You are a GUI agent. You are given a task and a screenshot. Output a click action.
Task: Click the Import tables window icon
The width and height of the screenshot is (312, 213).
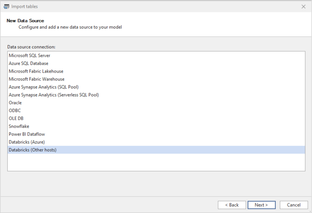(x=7, y=6)
